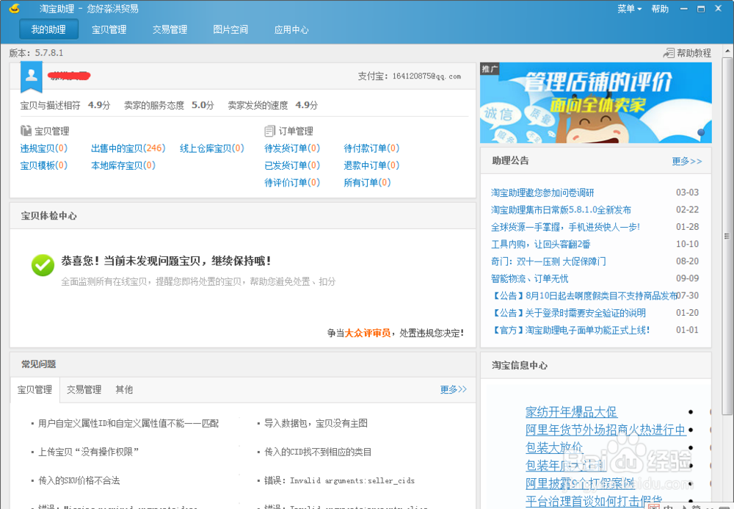Expand 更多>> in the 常见问题 section
Screen dimensions: 734x509
click(x=452, y=389)
